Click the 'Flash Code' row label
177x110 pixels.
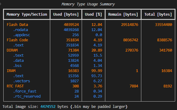pos(17,40)
